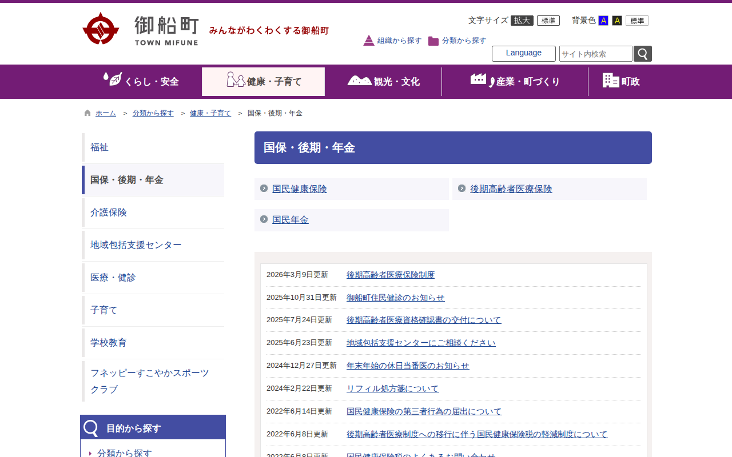Image resolution: width=732 pixels, height=457 pixels.
Task: Reset background color with the 標準 button
Action: pos(636,21)
